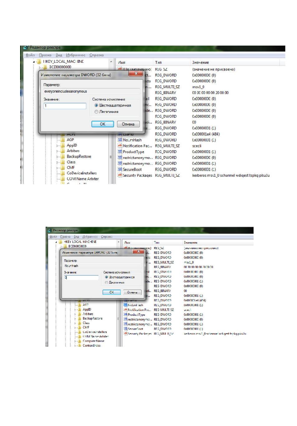Open the Справка menu in upper screenshot

tap(97, 55)
